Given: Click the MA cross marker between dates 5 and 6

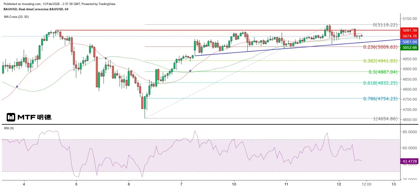Looking at the screenshot, I should [106, 58].
